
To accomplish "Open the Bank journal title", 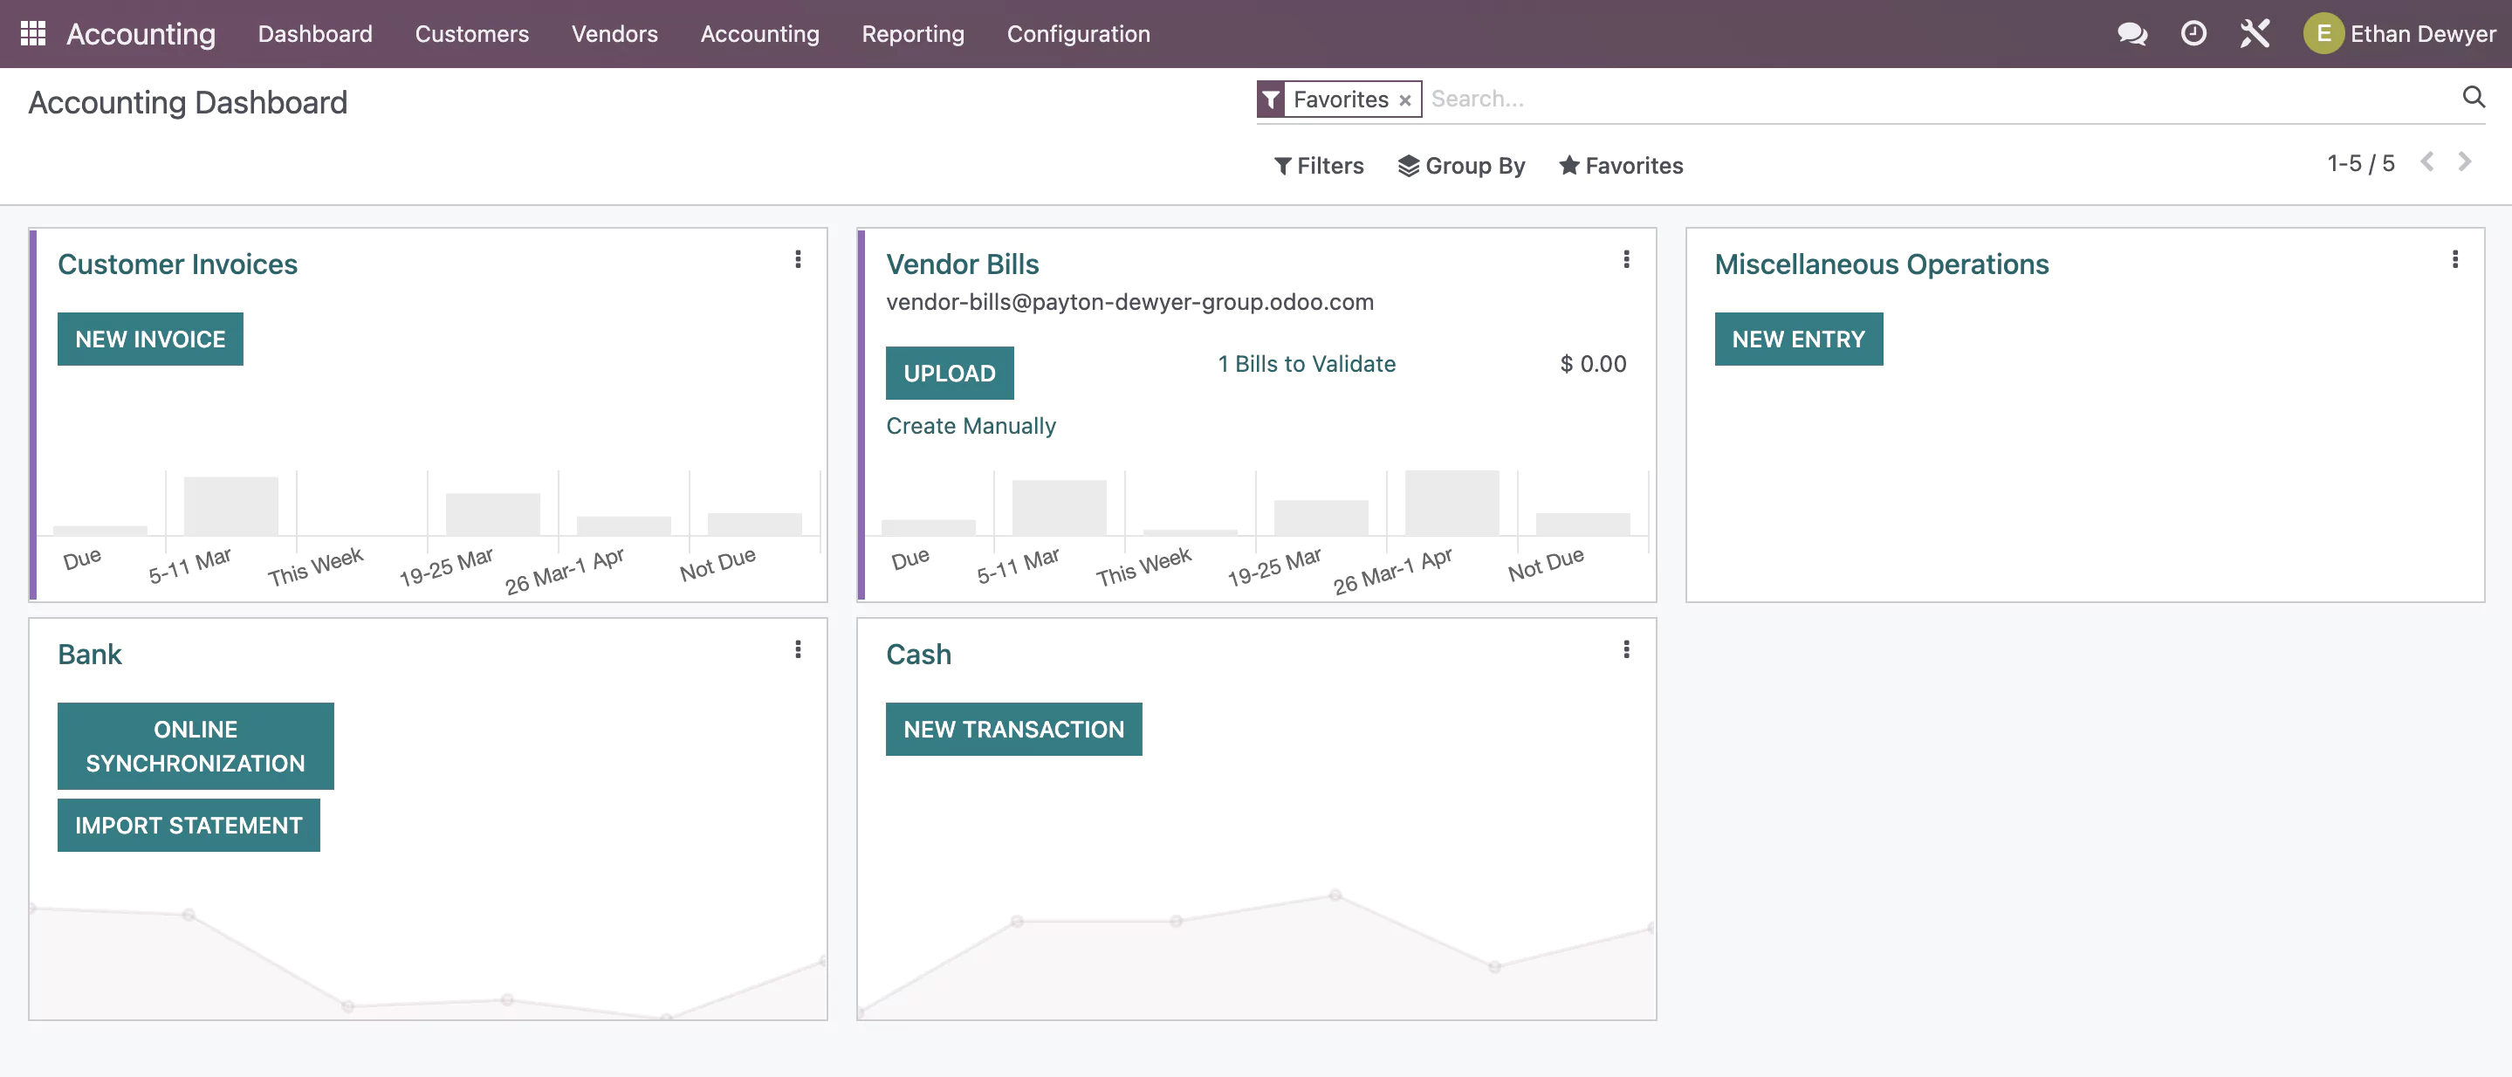I will coord(90,654).
